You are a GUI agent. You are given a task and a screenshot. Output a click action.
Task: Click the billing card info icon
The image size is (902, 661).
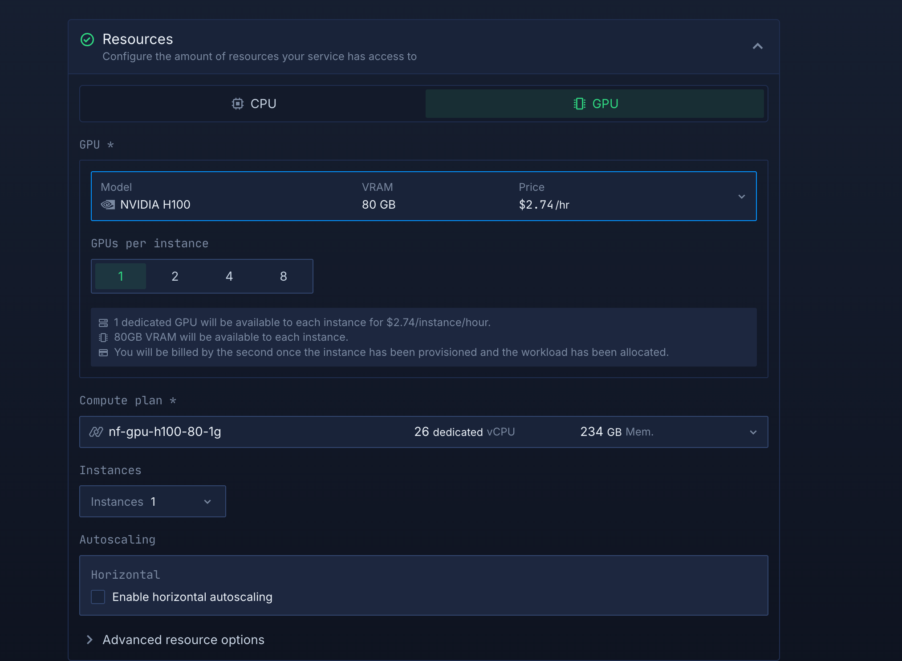[x=103, y=353]
